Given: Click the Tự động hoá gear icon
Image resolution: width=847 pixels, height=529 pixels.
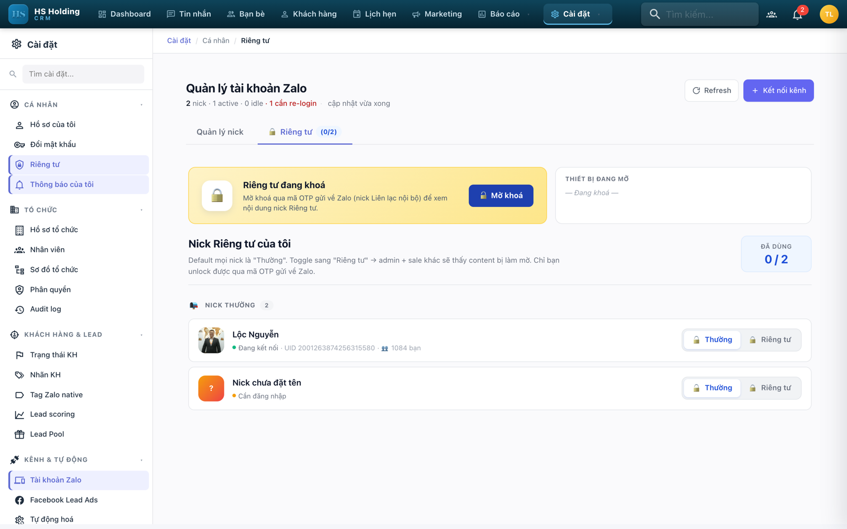Looking at the screenshot, I should (x=20, y=520).
